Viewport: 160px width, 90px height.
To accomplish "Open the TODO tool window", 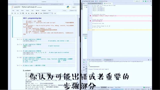I will coord(118,87).
